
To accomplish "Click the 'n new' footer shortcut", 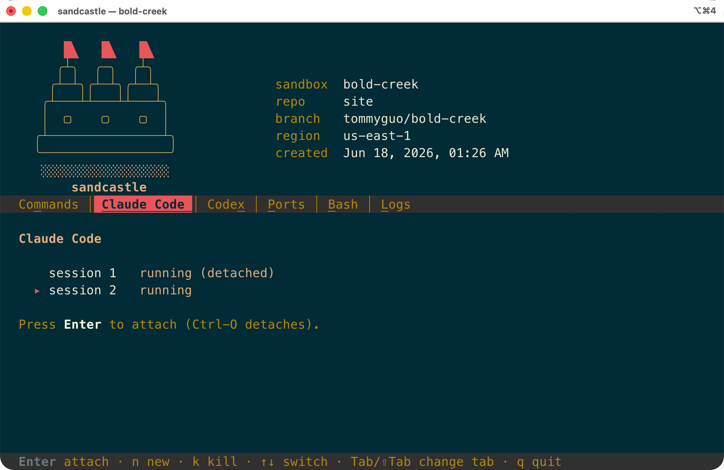I will tap(151, 462).
